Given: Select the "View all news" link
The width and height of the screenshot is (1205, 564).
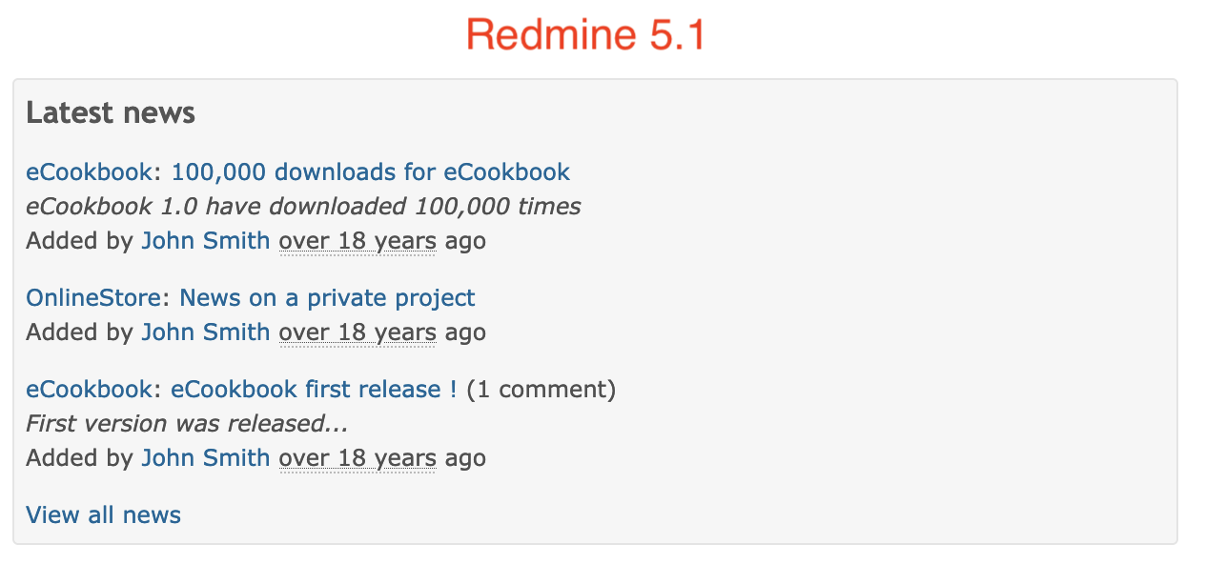Looking at the screenshot, I should 103,514.
